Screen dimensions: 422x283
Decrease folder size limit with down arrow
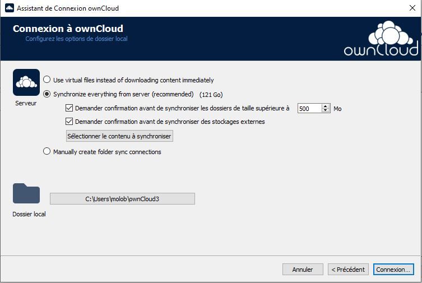(x=326, y=110)
